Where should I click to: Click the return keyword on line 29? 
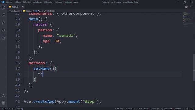[40, 24]
